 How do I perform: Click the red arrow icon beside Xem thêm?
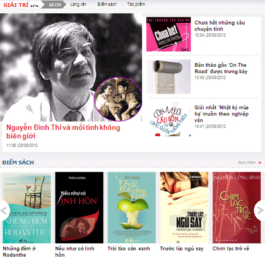(x=260, y=163)
